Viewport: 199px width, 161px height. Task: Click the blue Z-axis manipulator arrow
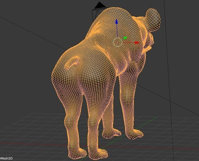point(116,21)
